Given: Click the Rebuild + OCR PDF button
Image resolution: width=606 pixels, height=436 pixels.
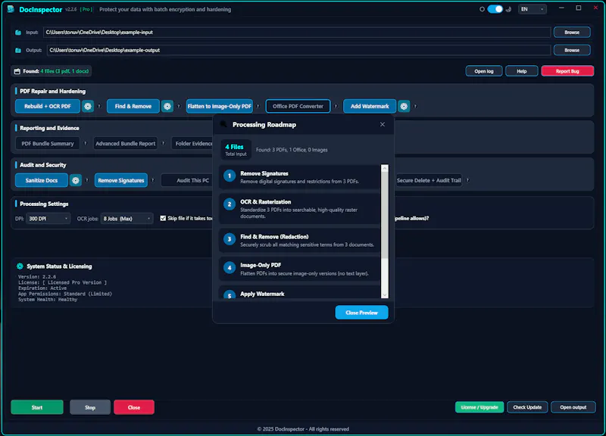Looking at the screenshot, I should click(48, 106).
